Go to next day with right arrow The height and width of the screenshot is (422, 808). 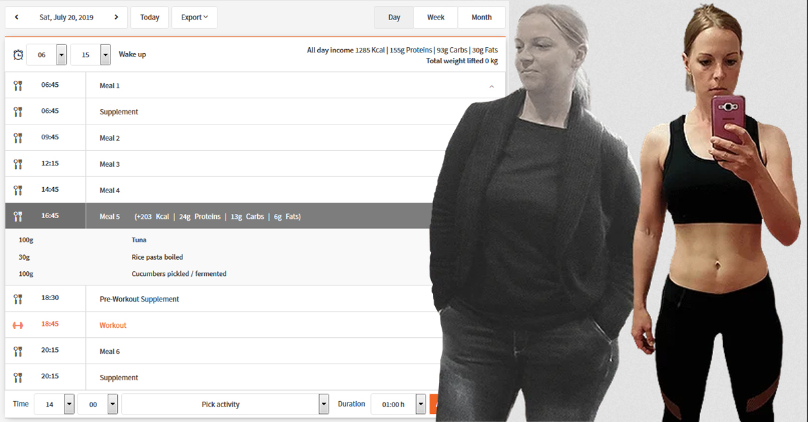[116, 17]
